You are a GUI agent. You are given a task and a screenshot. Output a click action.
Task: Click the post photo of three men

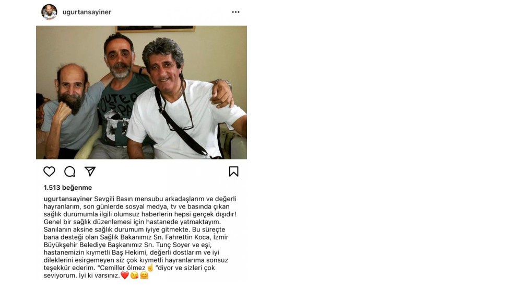[142, 93]
